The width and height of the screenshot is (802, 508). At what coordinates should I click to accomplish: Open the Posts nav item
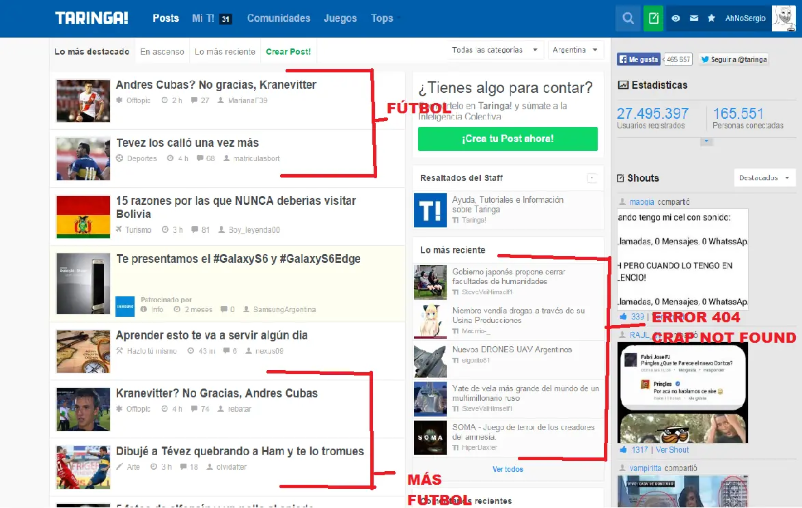click(x=166, y=18)
